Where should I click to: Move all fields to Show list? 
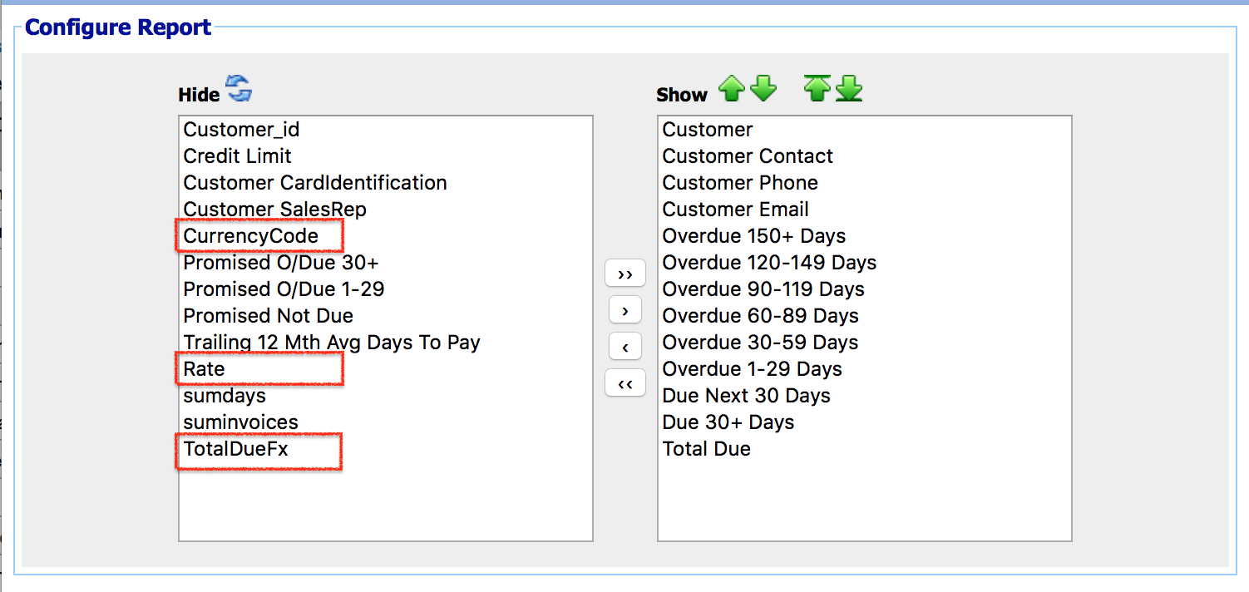625,274
